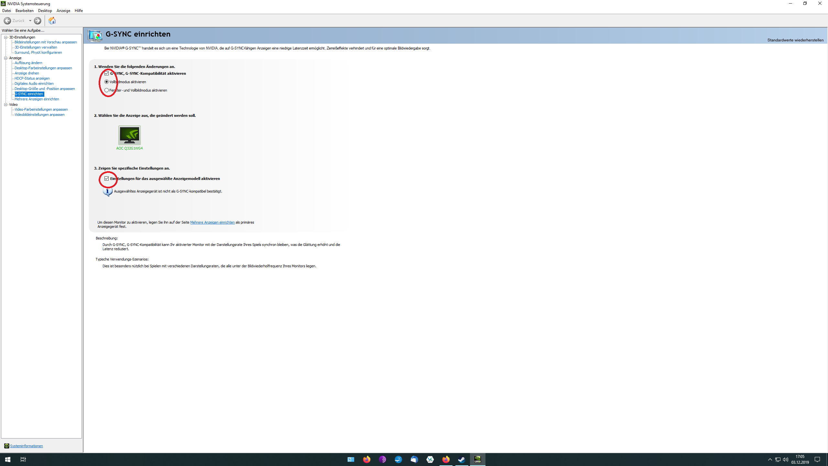Viewport: 828px width, 466px height.
Task: Open Bildeinstellungen mit Vorschau anpassen
Action: [46, 42]
